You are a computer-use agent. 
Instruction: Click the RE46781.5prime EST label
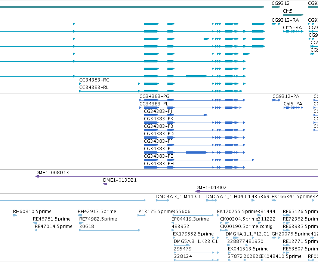point(52,219)
